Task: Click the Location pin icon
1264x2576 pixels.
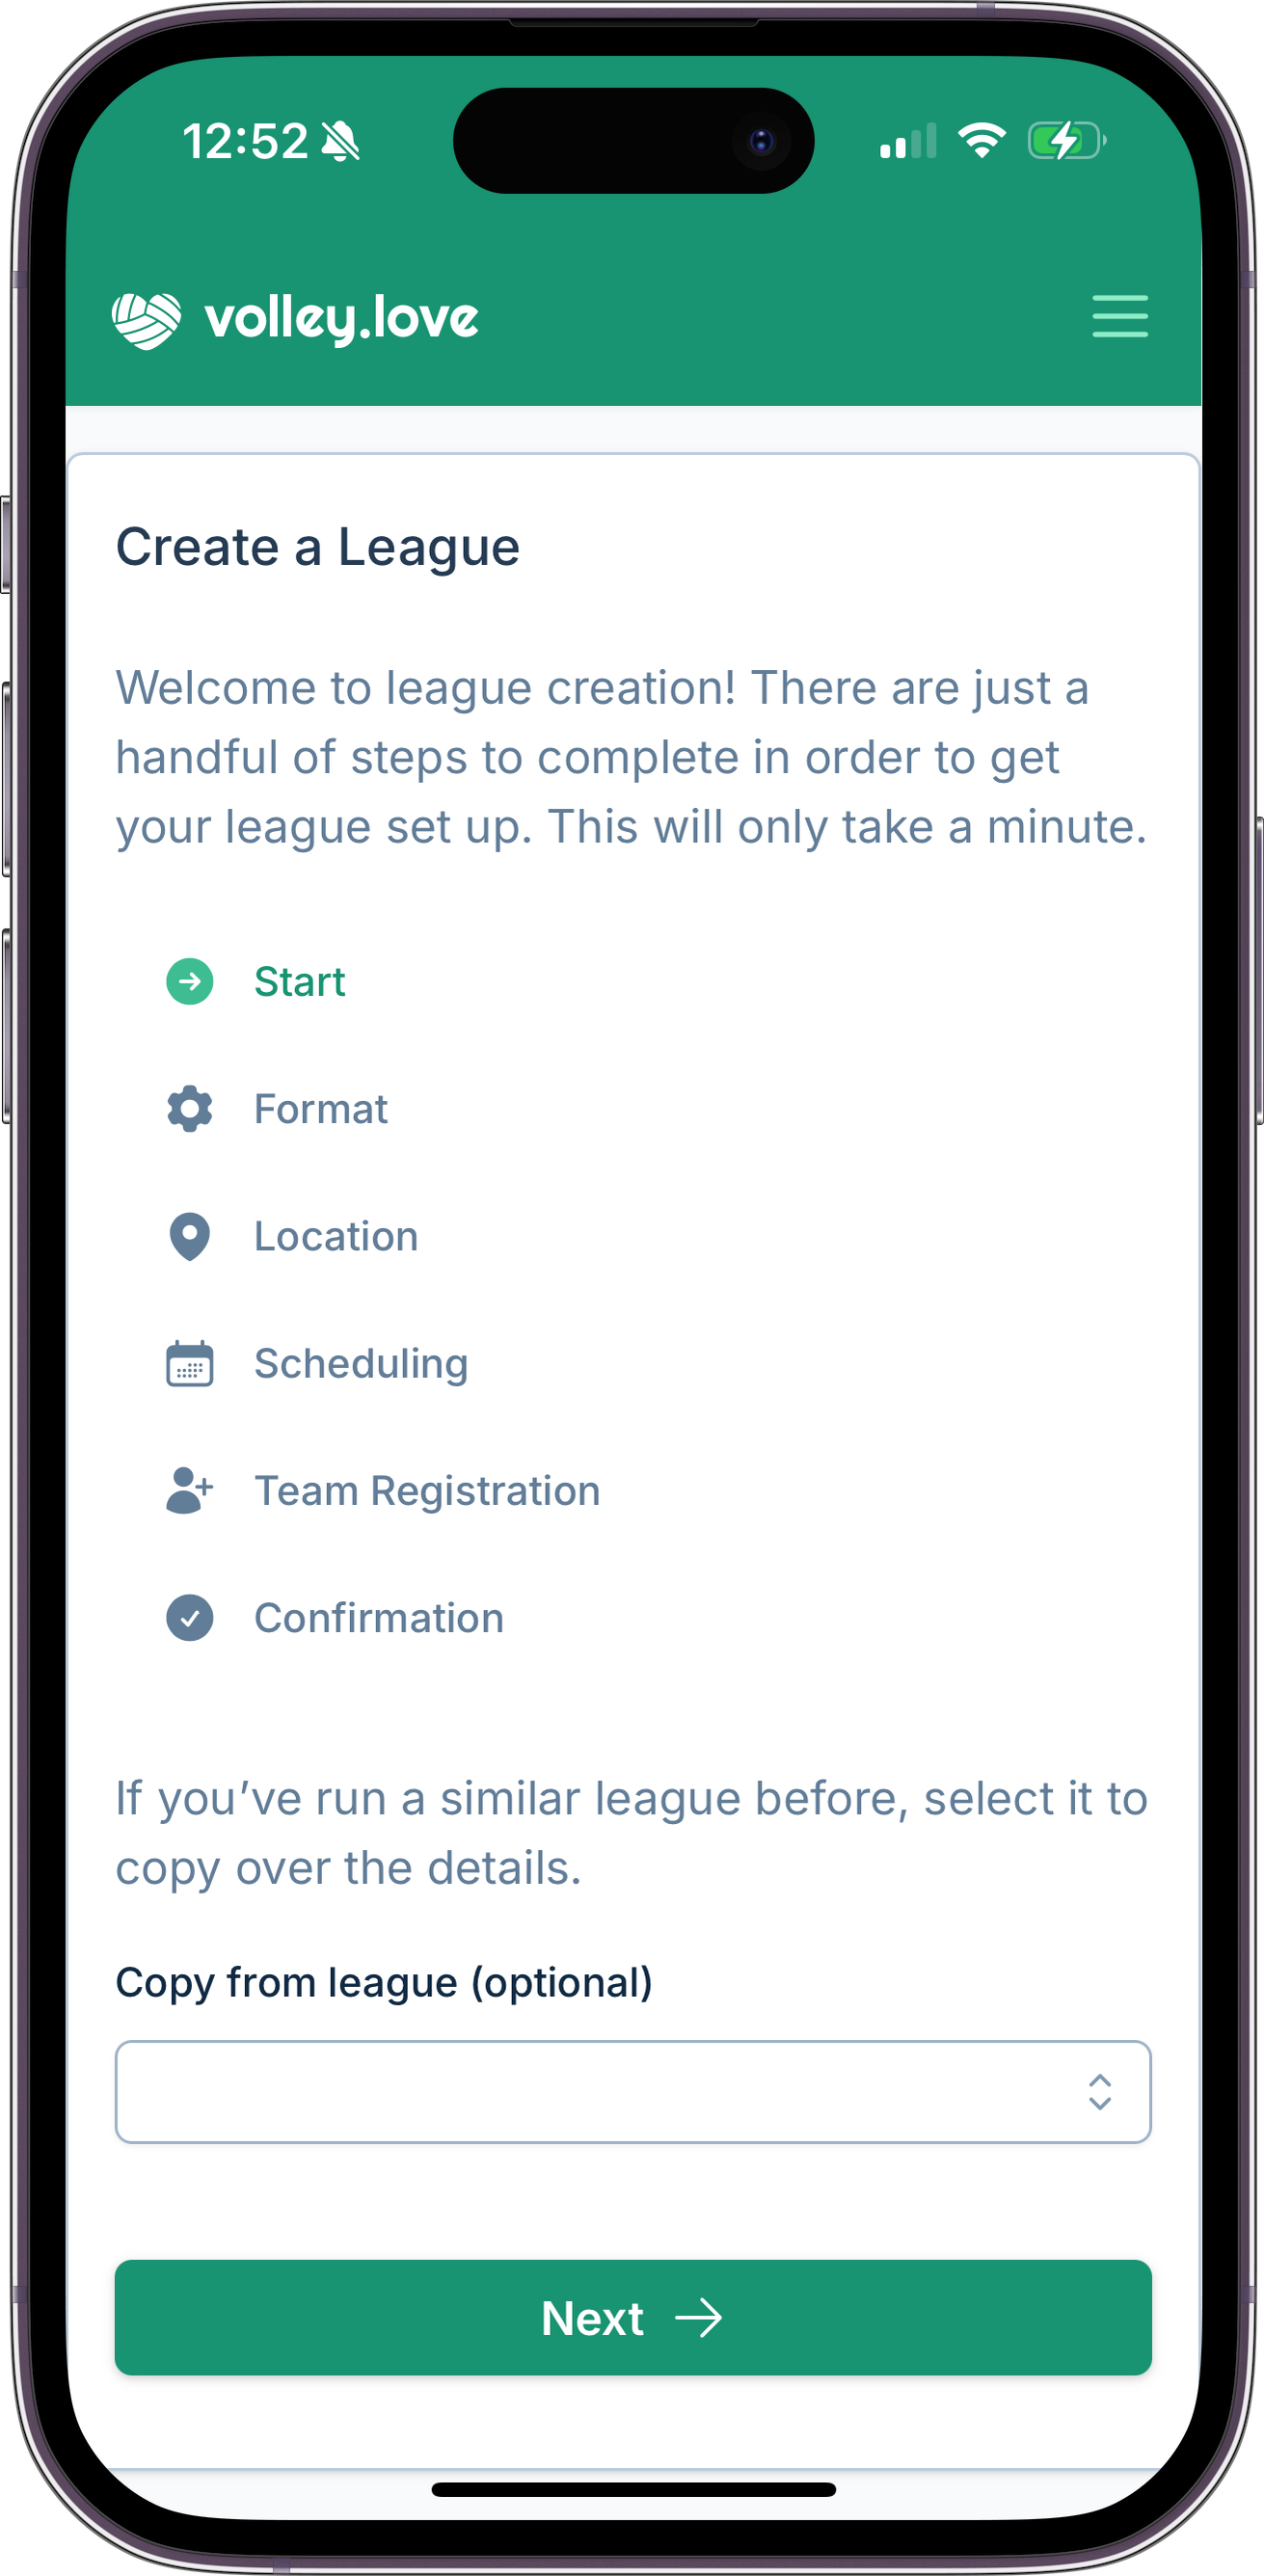Action: (x=190, y=1237)
